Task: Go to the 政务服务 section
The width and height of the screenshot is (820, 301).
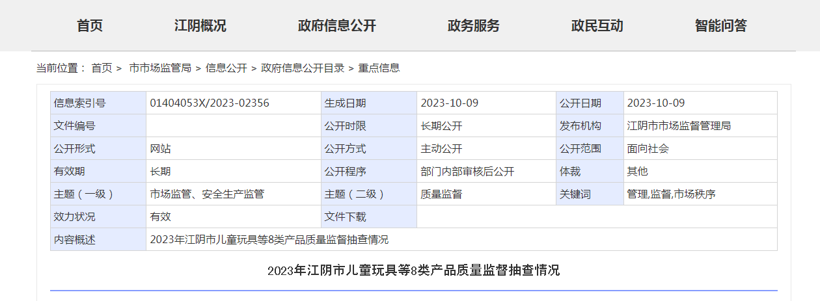Action: pyautogui.click(x=474, y=26)
